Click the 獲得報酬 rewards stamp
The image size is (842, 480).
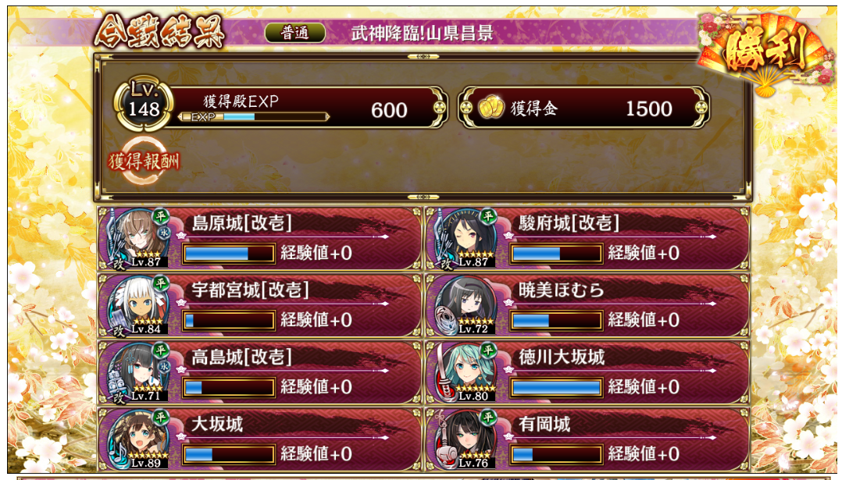(144, 161)
